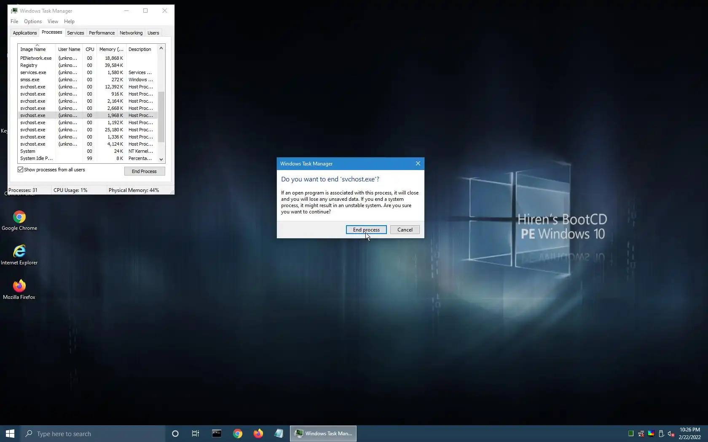This screenshot has height=442, width=708.
Task: Select the Internet Explorer desktop shortcut
Action: point(19,255)
